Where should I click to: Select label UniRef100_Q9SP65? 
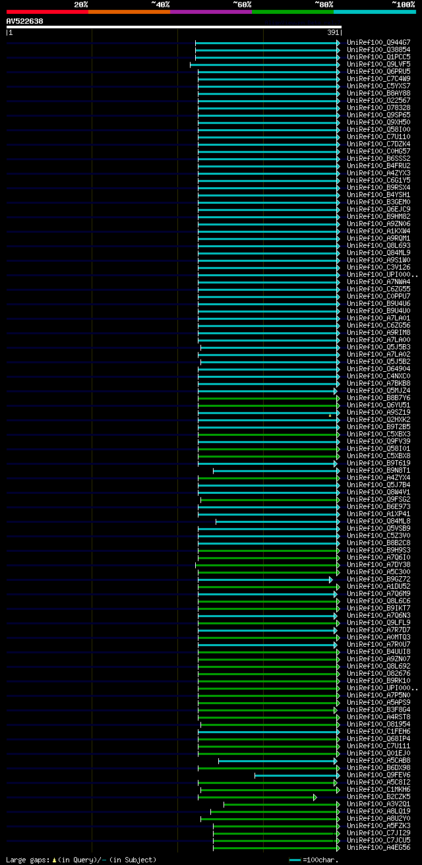point(378,115)
